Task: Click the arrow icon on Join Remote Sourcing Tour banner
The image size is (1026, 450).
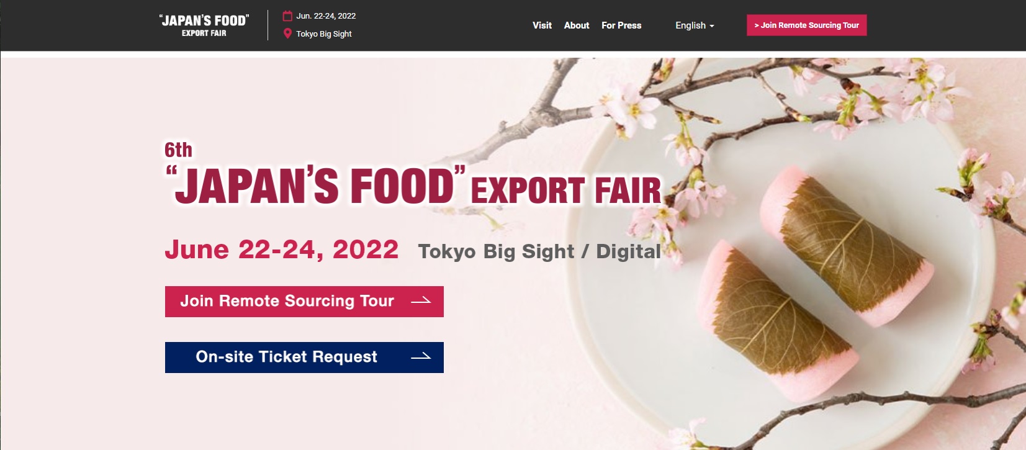Action: click(x=421, y=300)
